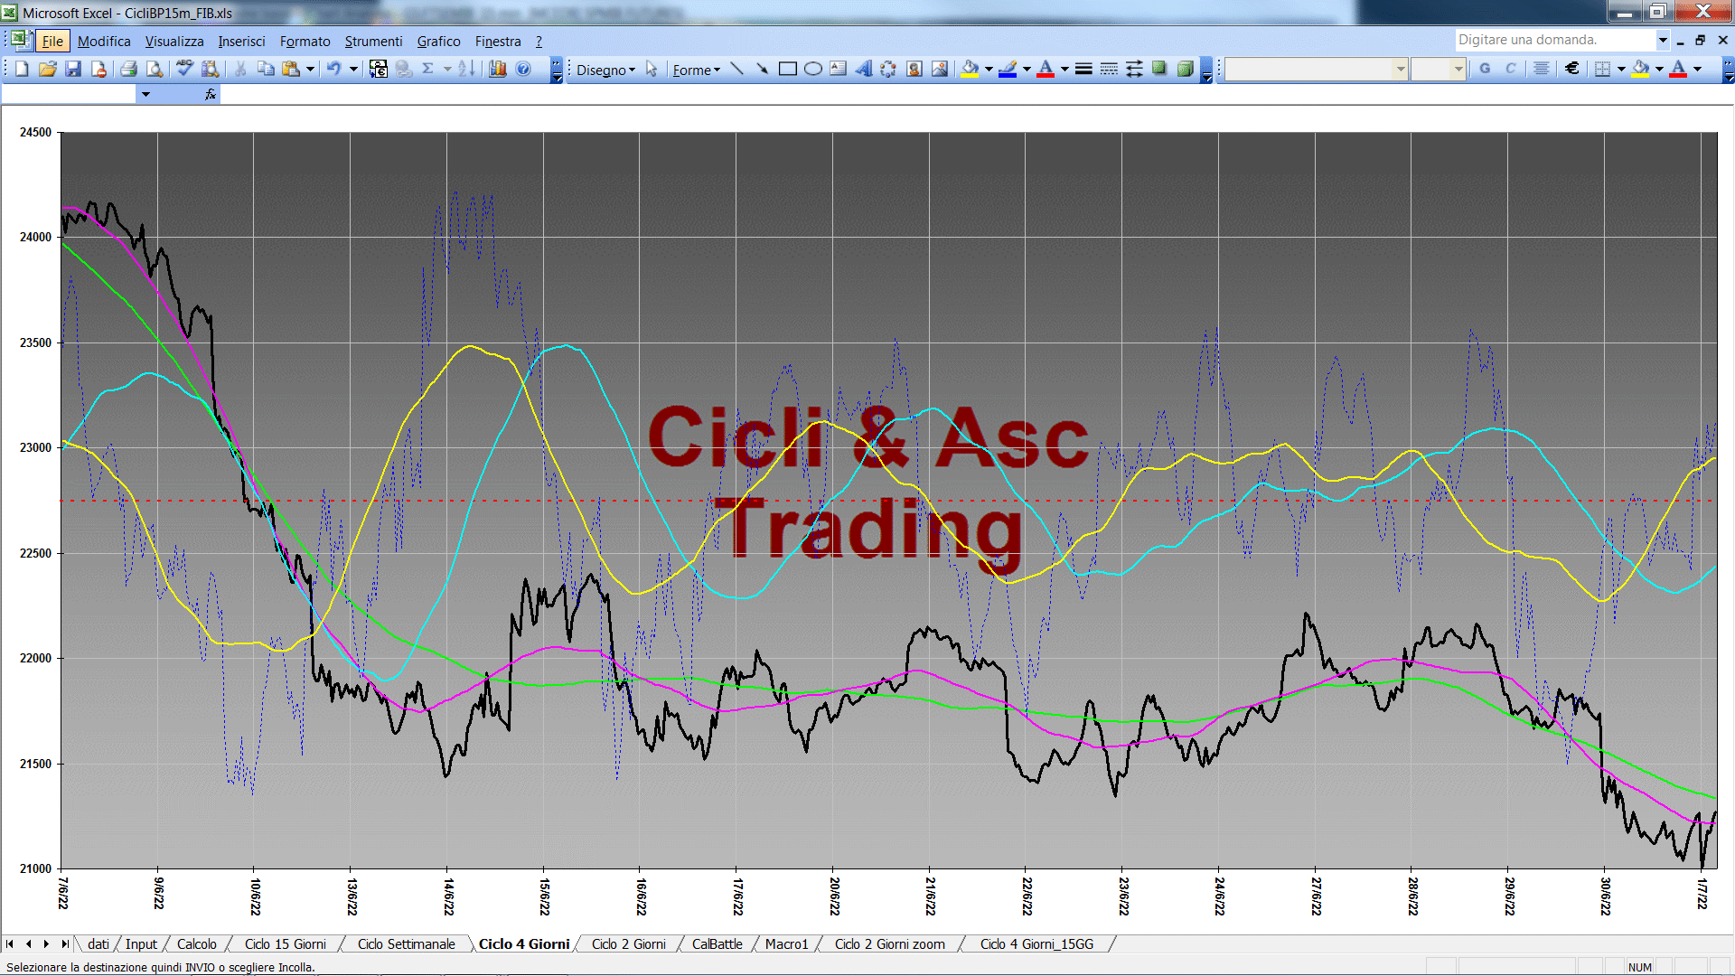
Task: Click the Paste clipboard icon
Action: tap(291, 69)
